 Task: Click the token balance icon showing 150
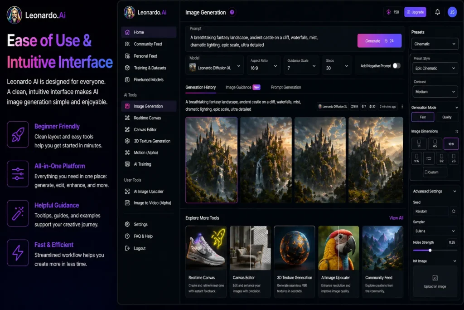tap(388, 12)
